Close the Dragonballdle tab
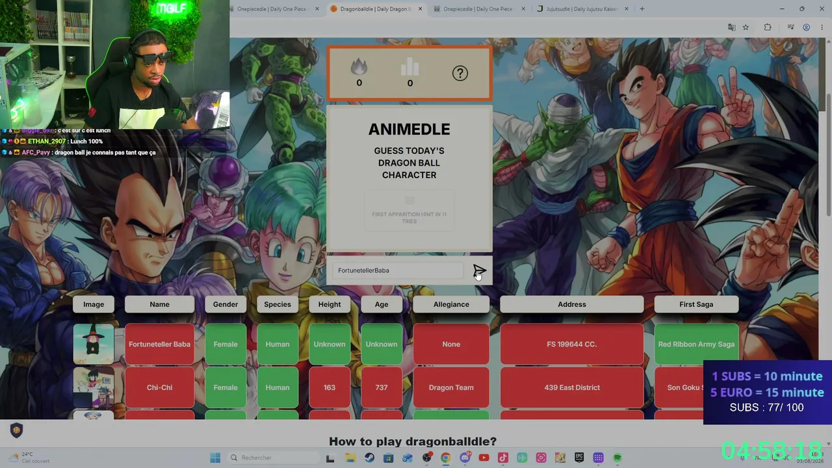Screen dimensions: 832x468 click(x=420, y=9)
